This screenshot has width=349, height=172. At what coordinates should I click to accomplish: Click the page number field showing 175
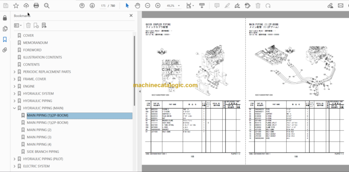[x=103, y=6]
